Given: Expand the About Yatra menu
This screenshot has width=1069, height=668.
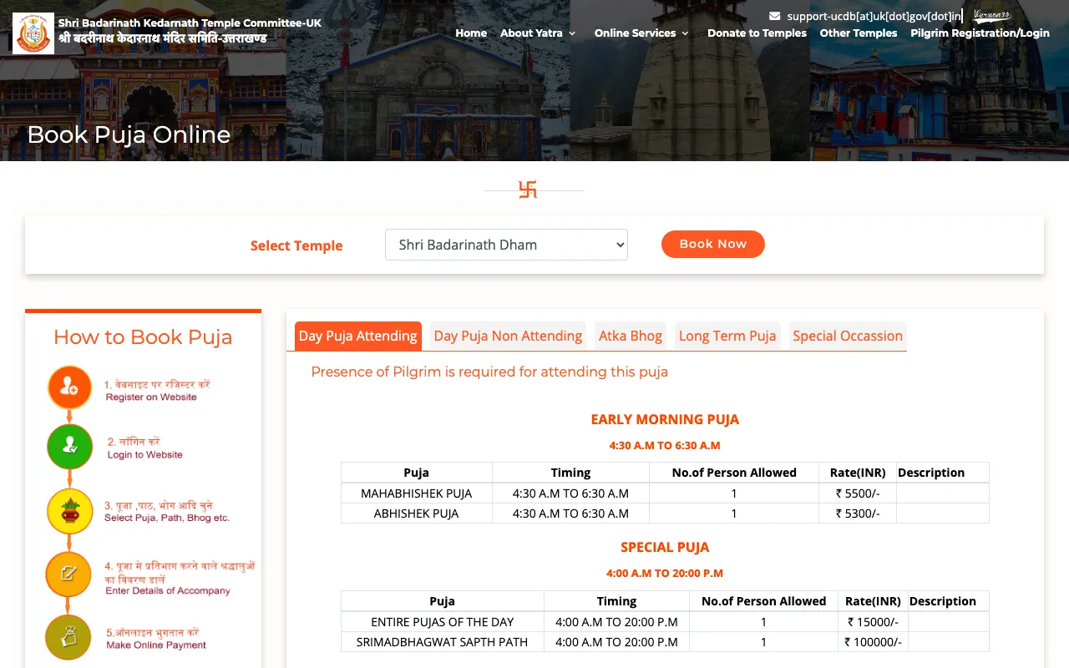Looking at the screenshot, I should [x=538, y=33].
